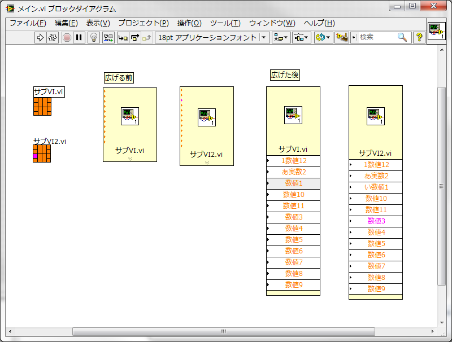Image resolution: width=452 pixels, height=342 pixels.
Task: Open the ヘルプ(H) menu
Action: pos(319,23)
